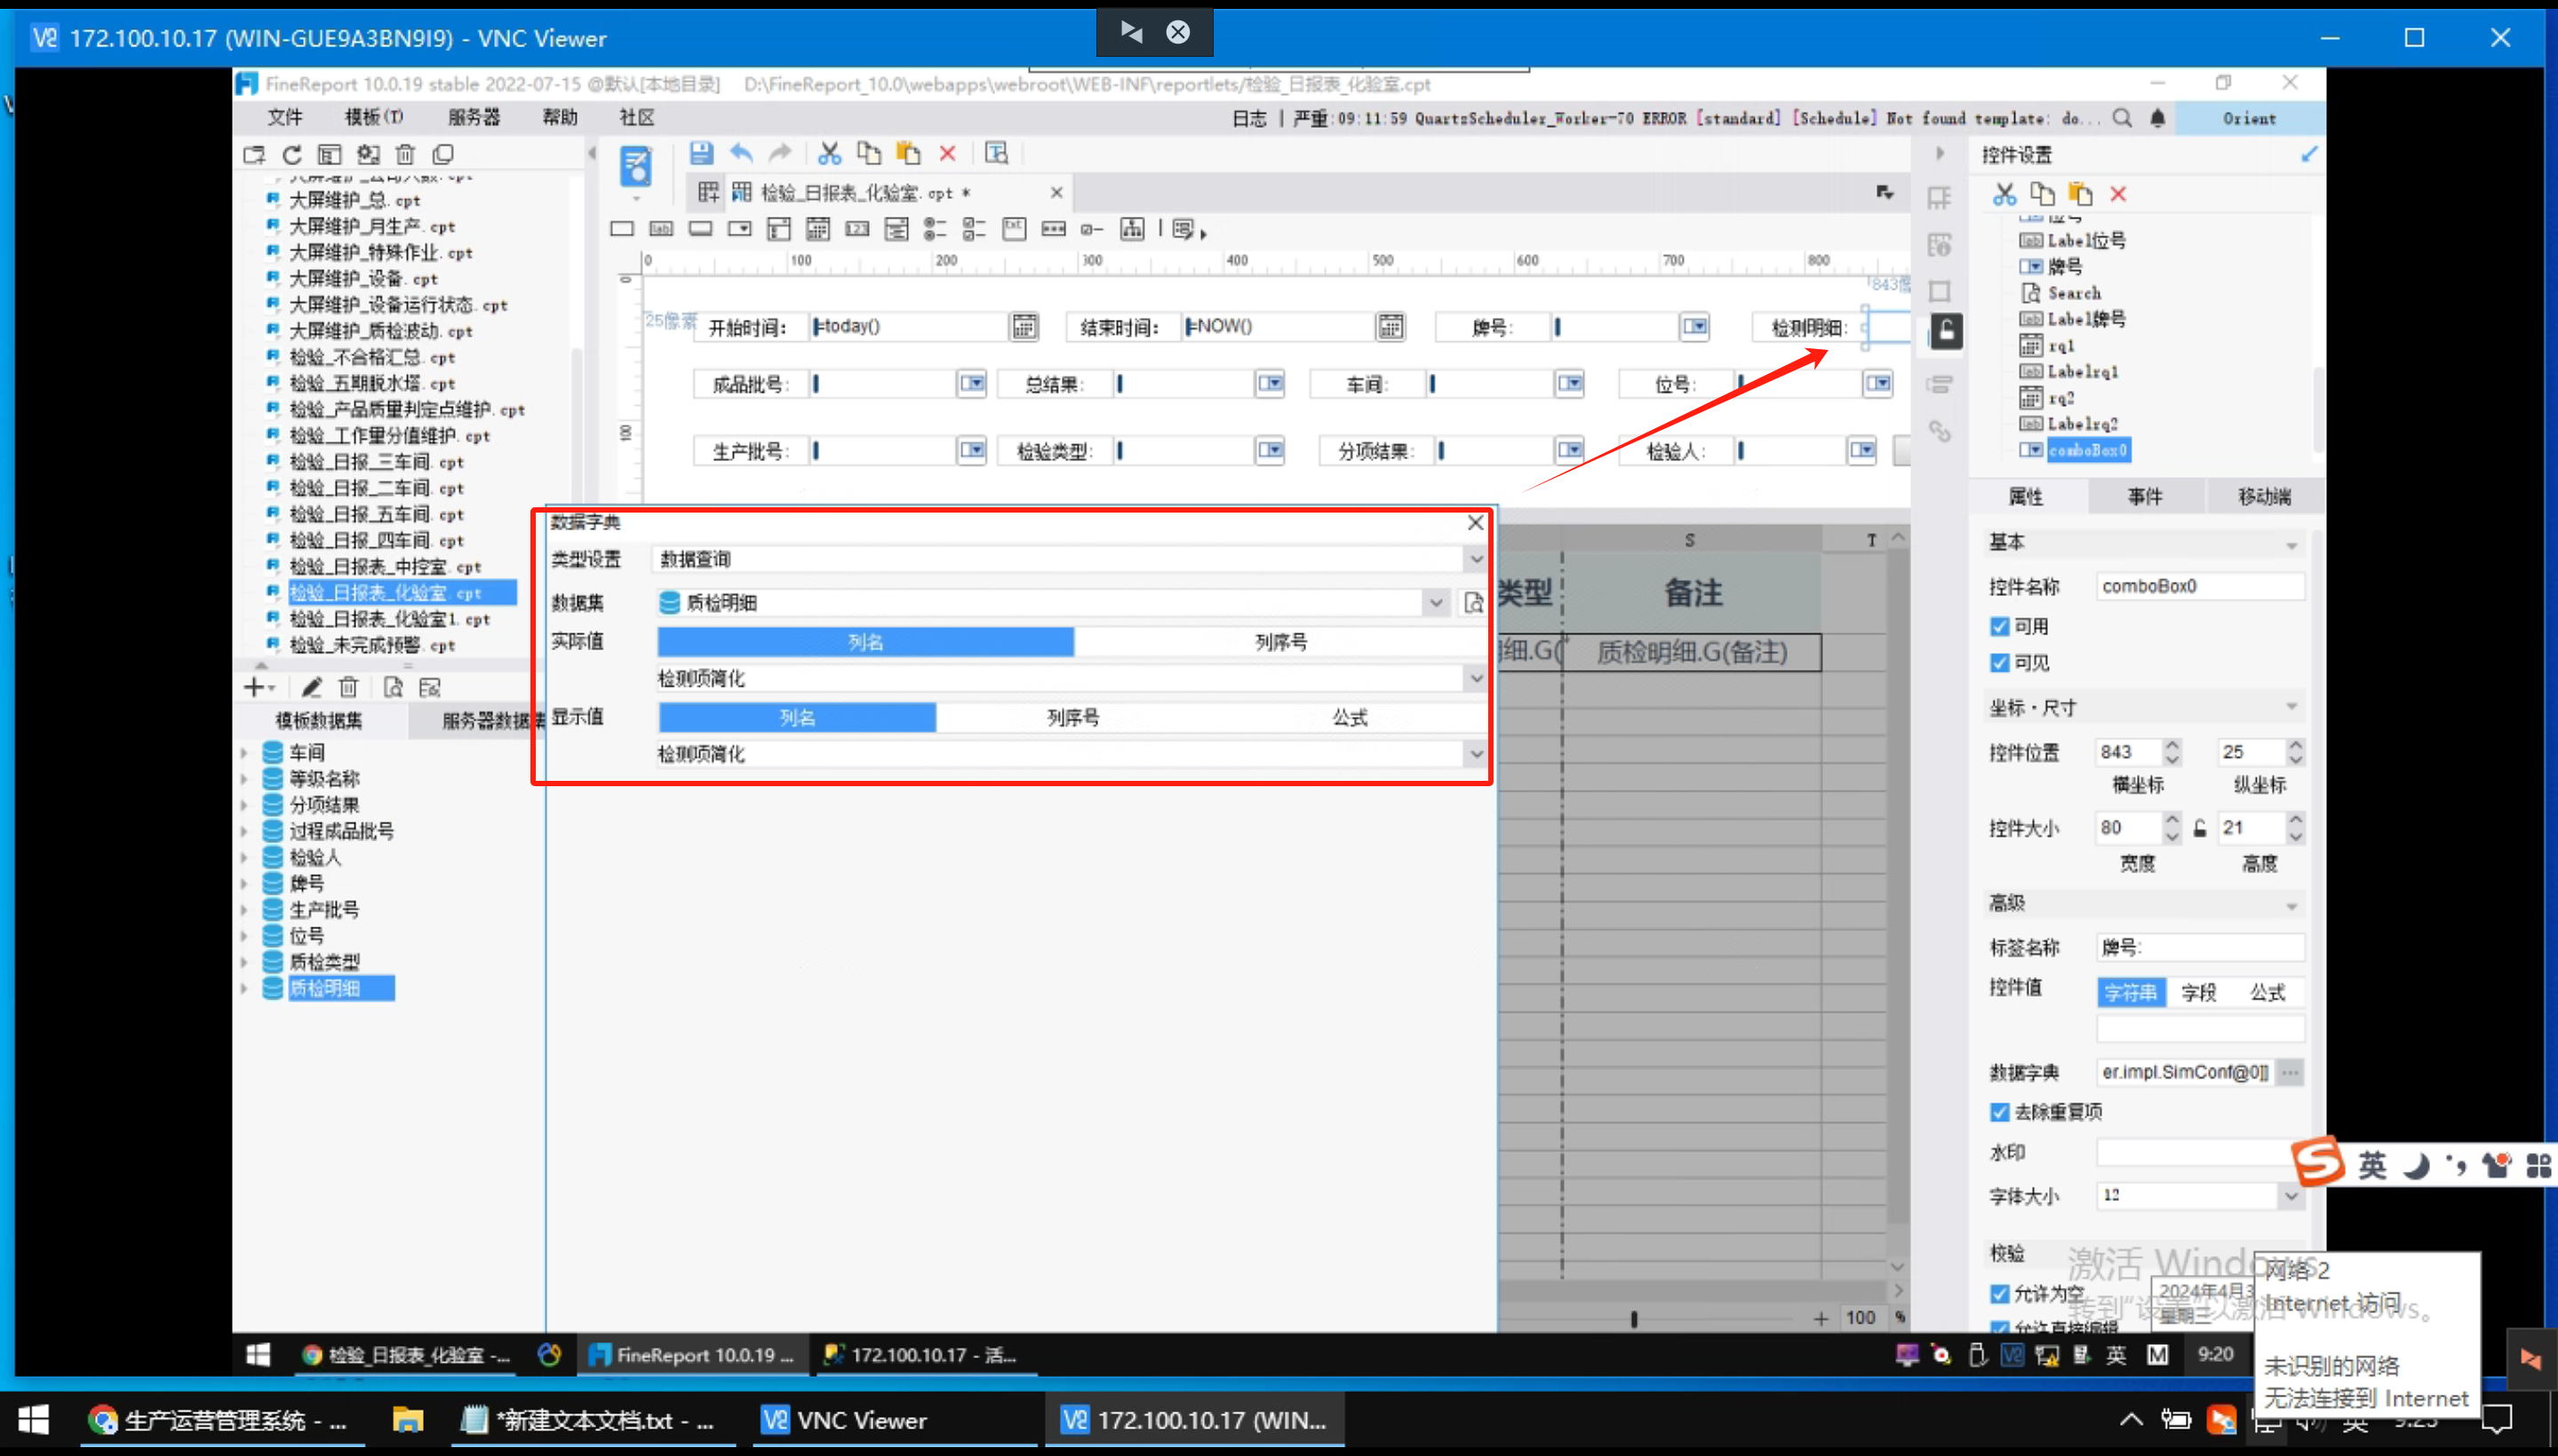2558x1456 pixels.
Task: Click the Orient user button
Action: pyautogui.click(x=2249, y=118)
